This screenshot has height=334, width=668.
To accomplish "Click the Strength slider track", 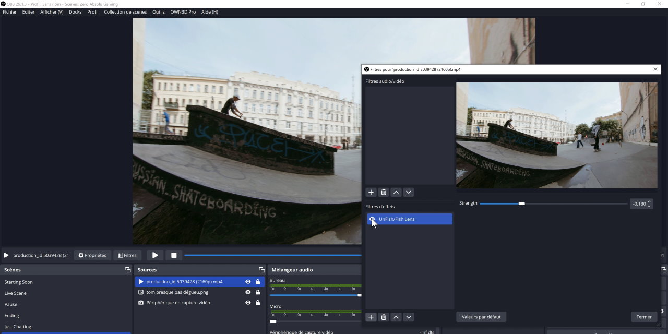I will click(574, 204).
